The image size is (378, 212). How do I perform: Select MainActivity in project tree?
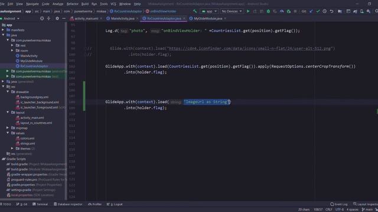29,56
